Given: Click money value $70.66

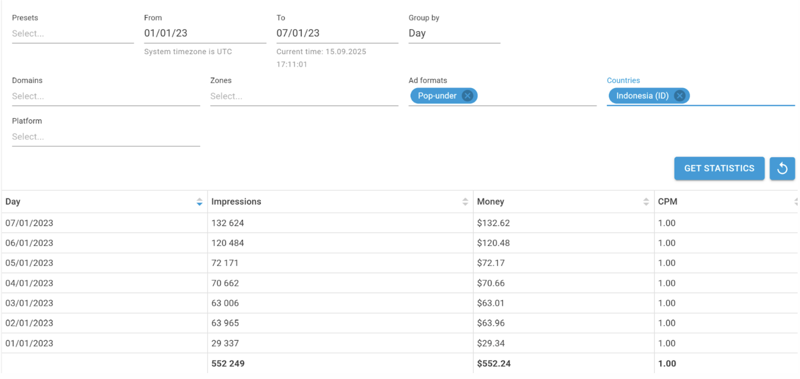Looking at the screenshot, I should point(491,283).
